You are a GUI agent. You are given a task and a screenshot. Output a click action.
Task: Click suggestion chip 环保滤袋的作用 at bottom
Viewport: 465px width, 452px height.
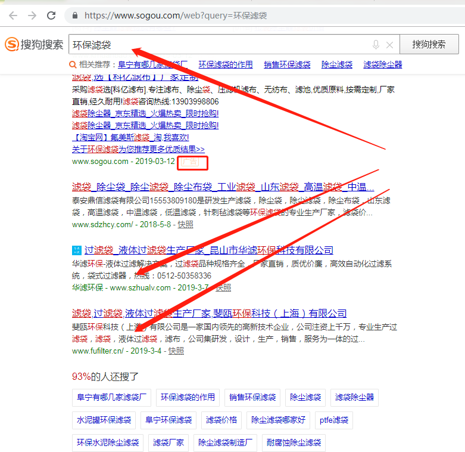coord(188,397)
